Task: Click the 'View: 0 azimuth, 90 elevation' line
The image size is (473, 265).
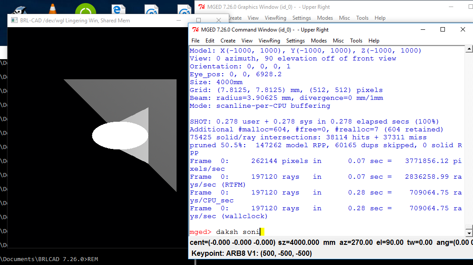Action: tap(292, 58)
